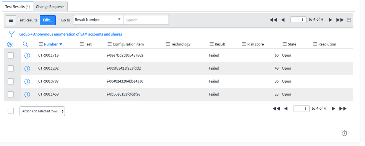Collapse the related list minus icon
Screen dimensions: 365x146
[349, 20]
